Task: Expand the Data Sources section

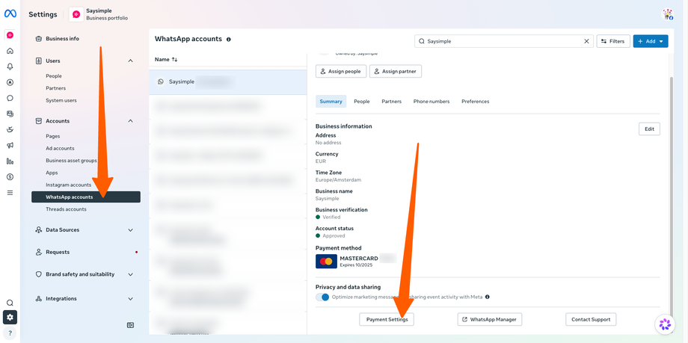Action: click(130, 230)
